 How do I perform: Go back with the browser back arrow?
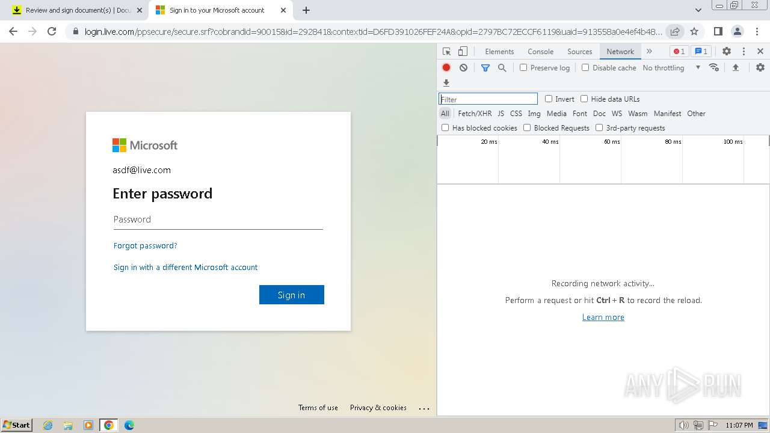tap(13, 31)
